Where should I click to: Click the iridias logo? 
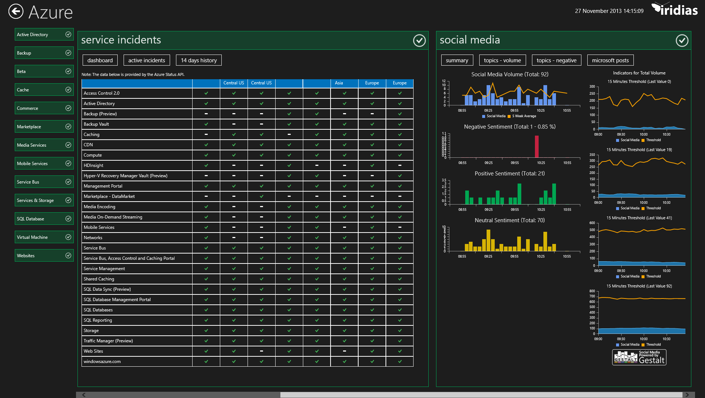[675, 10]
